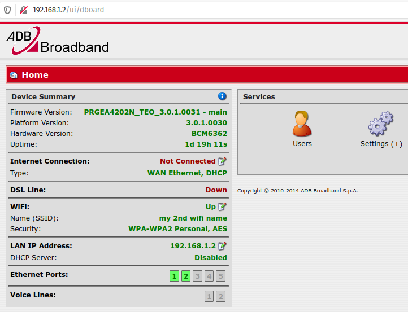The image size is (408, 312).
Task: Click the Home house icon
Action: pyautogui.click(x=14, y=75)
